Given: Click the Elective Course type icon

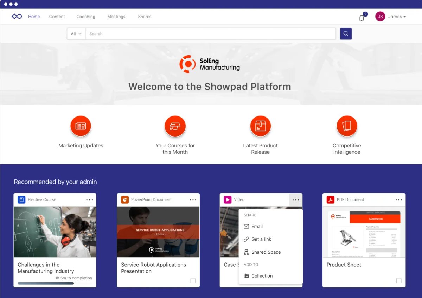Looking at the screenshot, I should click(x=21, y=199).
